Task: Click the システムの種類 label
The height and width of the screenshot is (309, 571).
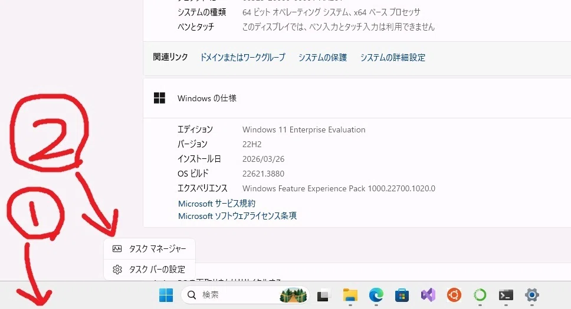Action: 202,12
